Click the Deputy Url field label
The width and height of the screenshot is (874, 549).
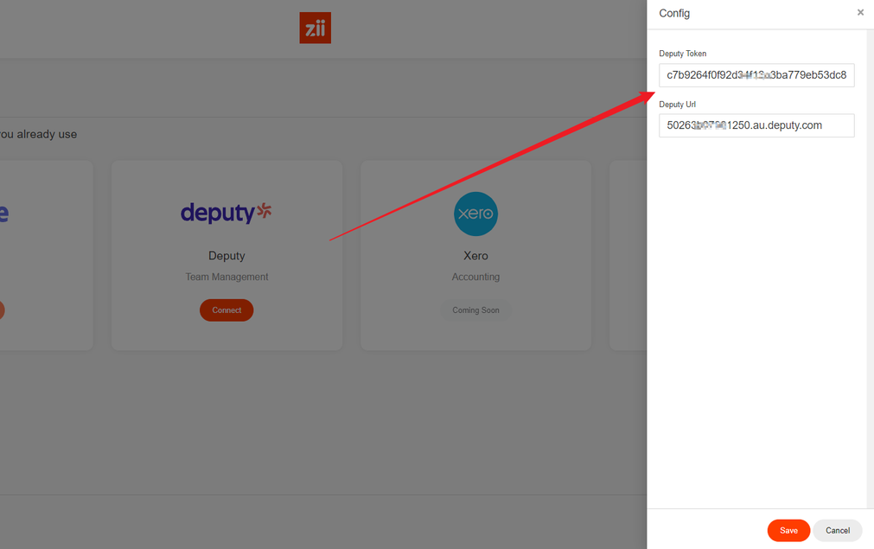[x=677, y=105]
